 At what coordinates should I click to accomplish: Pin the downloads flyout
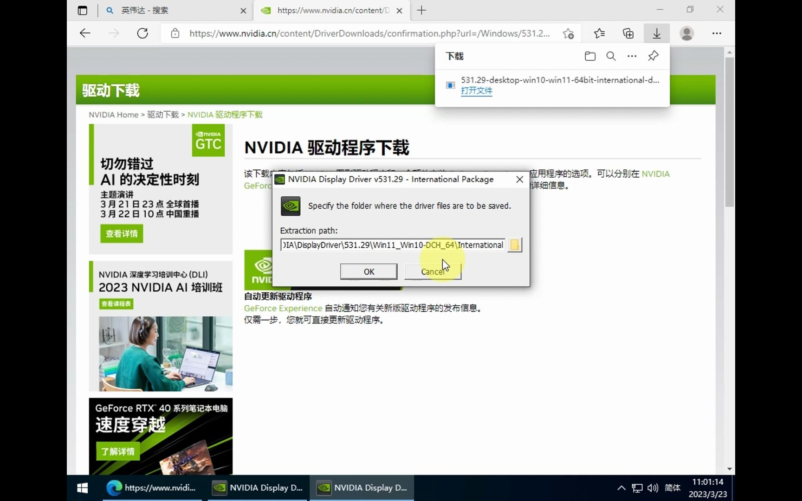(653, 56)
